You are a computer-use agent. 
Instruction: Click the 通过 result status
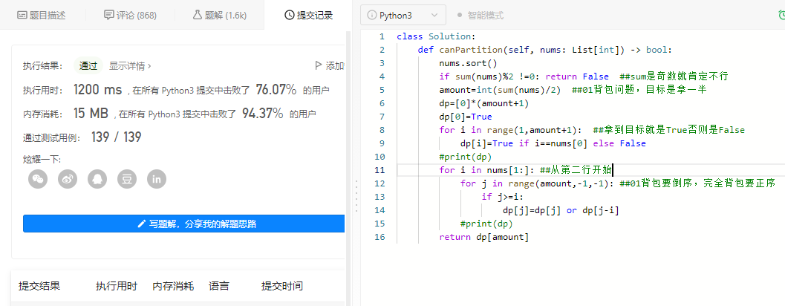88,65
